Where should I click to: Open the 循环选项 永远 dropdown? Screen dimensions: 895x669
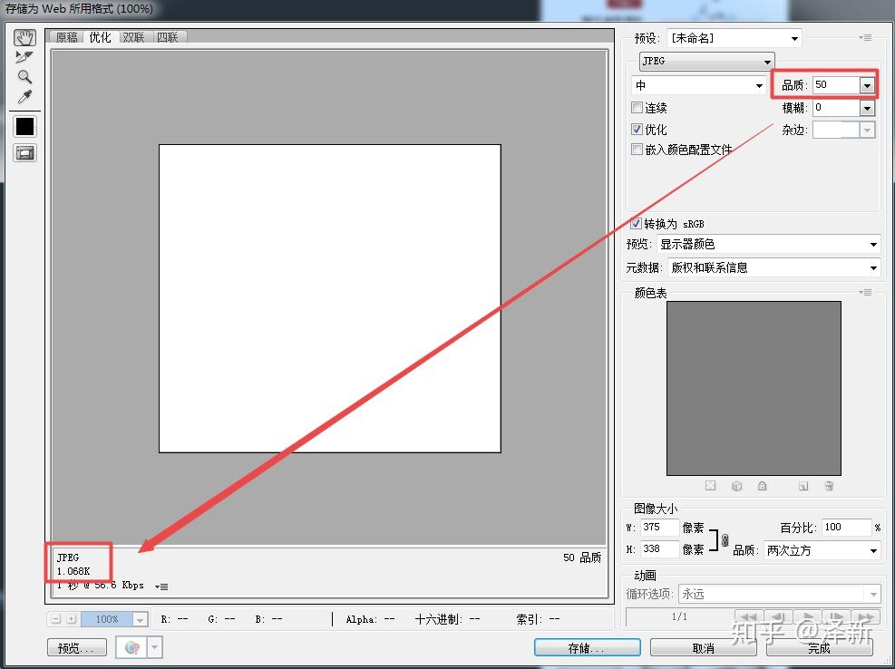click(780, 595)
